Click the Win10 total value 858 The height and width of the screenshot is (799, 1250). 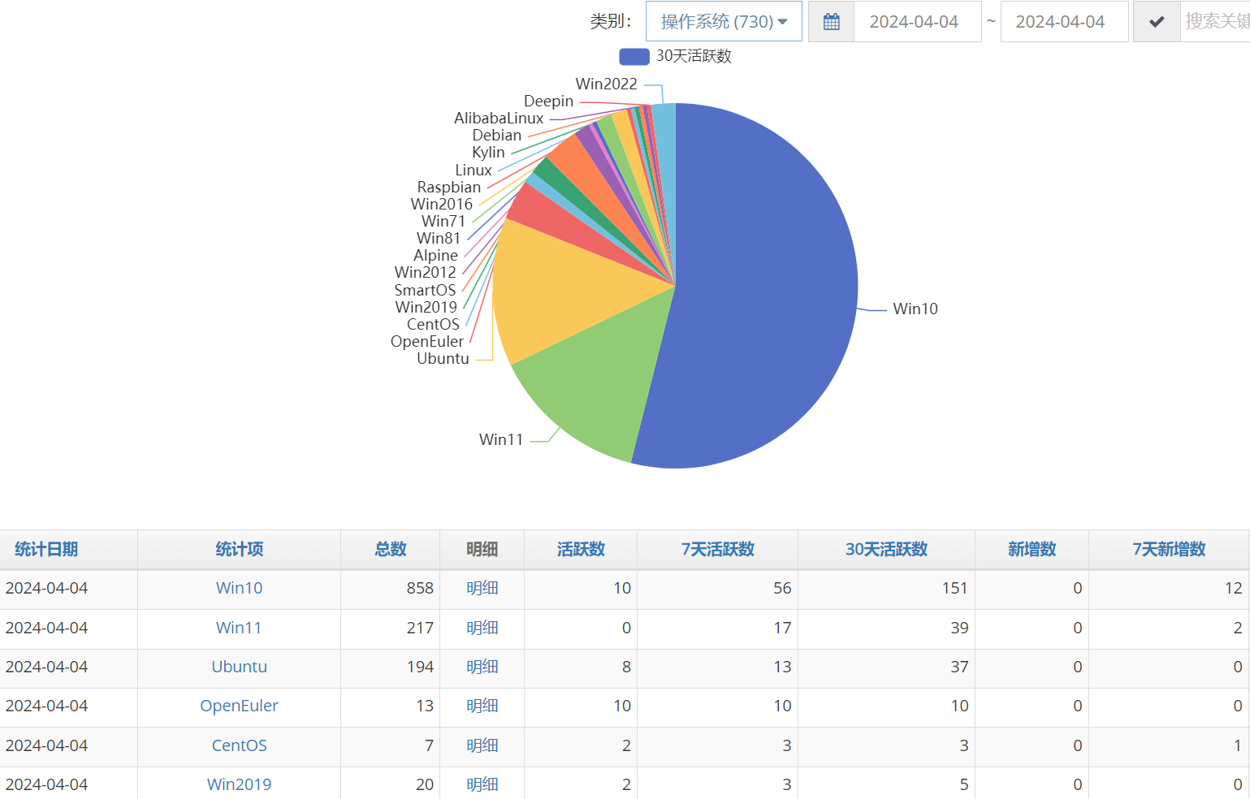coord(420,588)
